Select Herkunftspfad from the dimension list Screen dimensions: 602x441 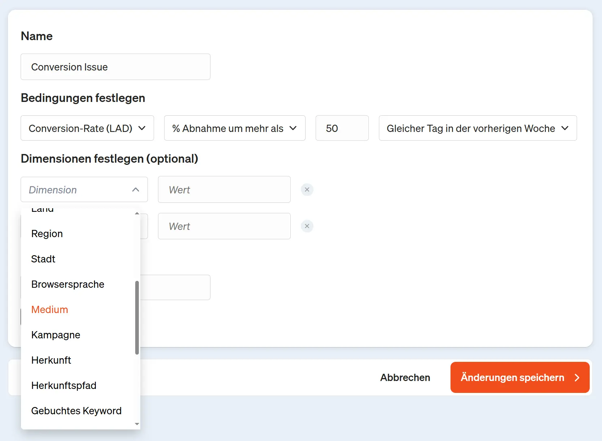pos(64,385)
